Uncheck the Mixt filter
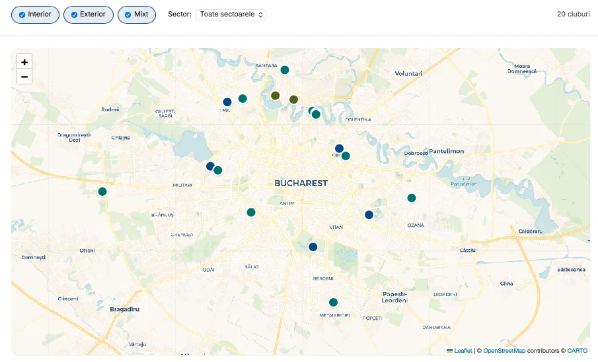The height and width of the screenshot is (362, 598). [x=128, y=15]
